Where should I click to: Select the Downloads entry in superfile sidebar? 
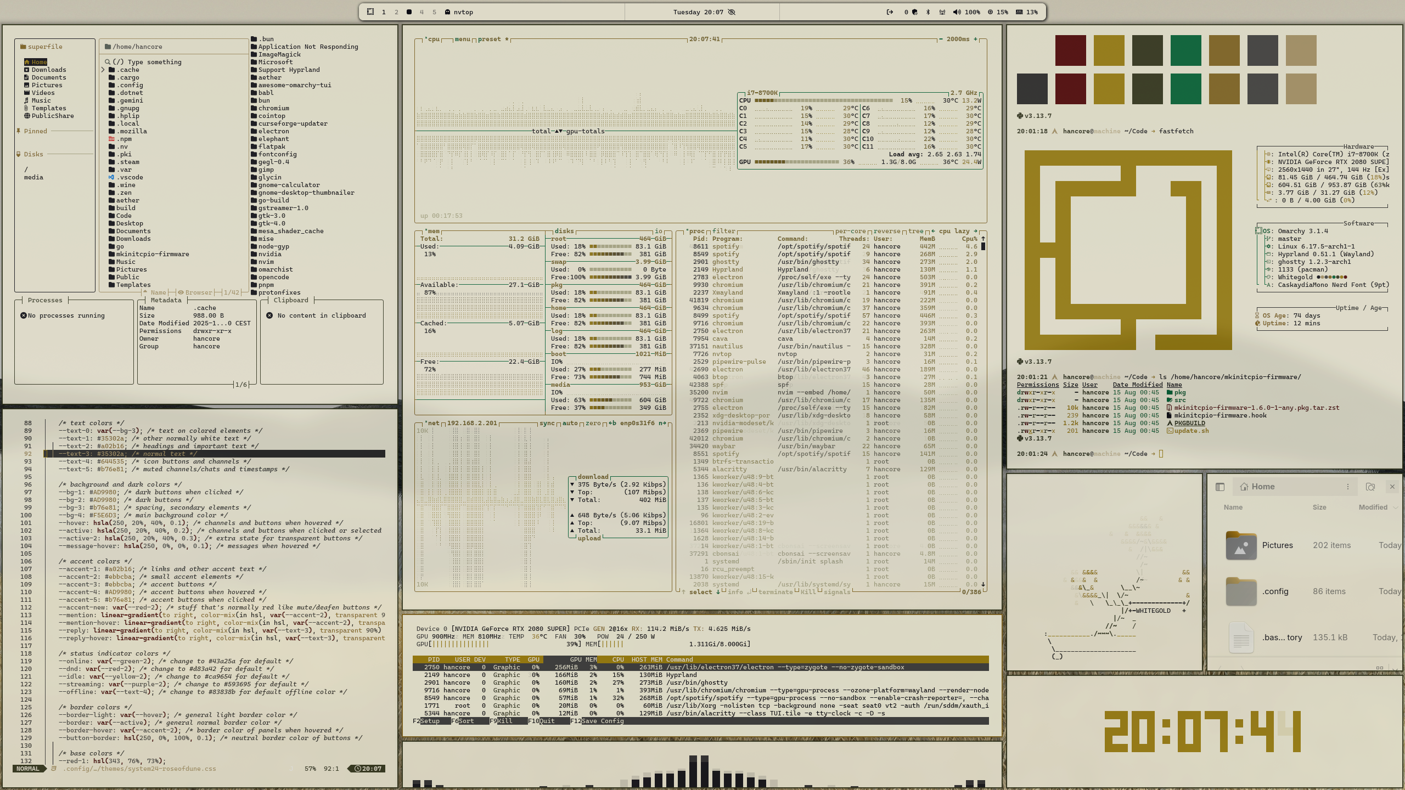tap(48, 70)
